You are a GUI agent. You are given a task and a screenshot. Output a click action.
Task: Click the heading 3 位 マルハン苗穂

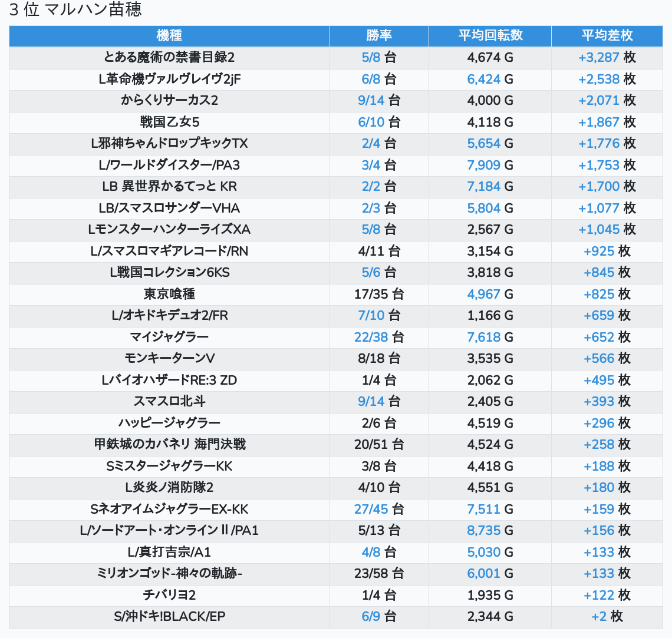[75, 9]
